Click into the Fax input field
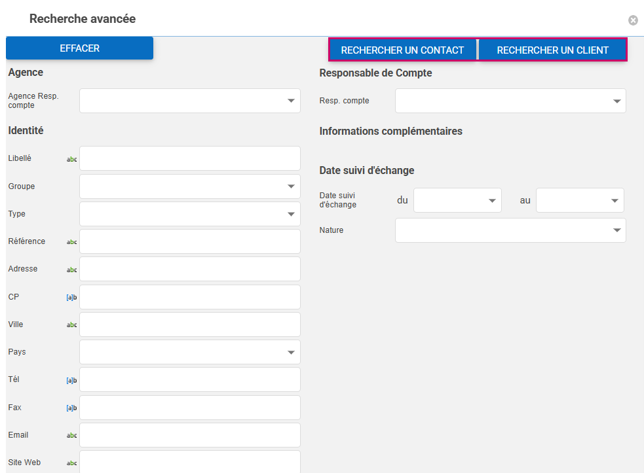The height and width of the screenshot is (473, 644). pyautogui.click(x=189, y=408)
